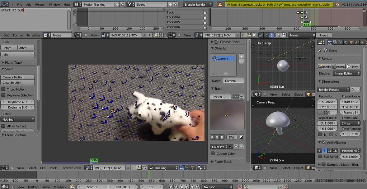Add new screen layout plus icon beside Motion Tracking
Image resolution: width=367 pixels, height=189 pixels.
(117, 4)
